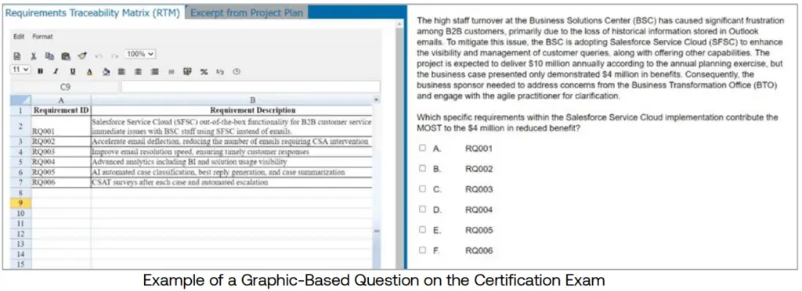Click the font color A icon
Image resolution: width=802 pixels, height=291 pixels.
pos(89,72)
